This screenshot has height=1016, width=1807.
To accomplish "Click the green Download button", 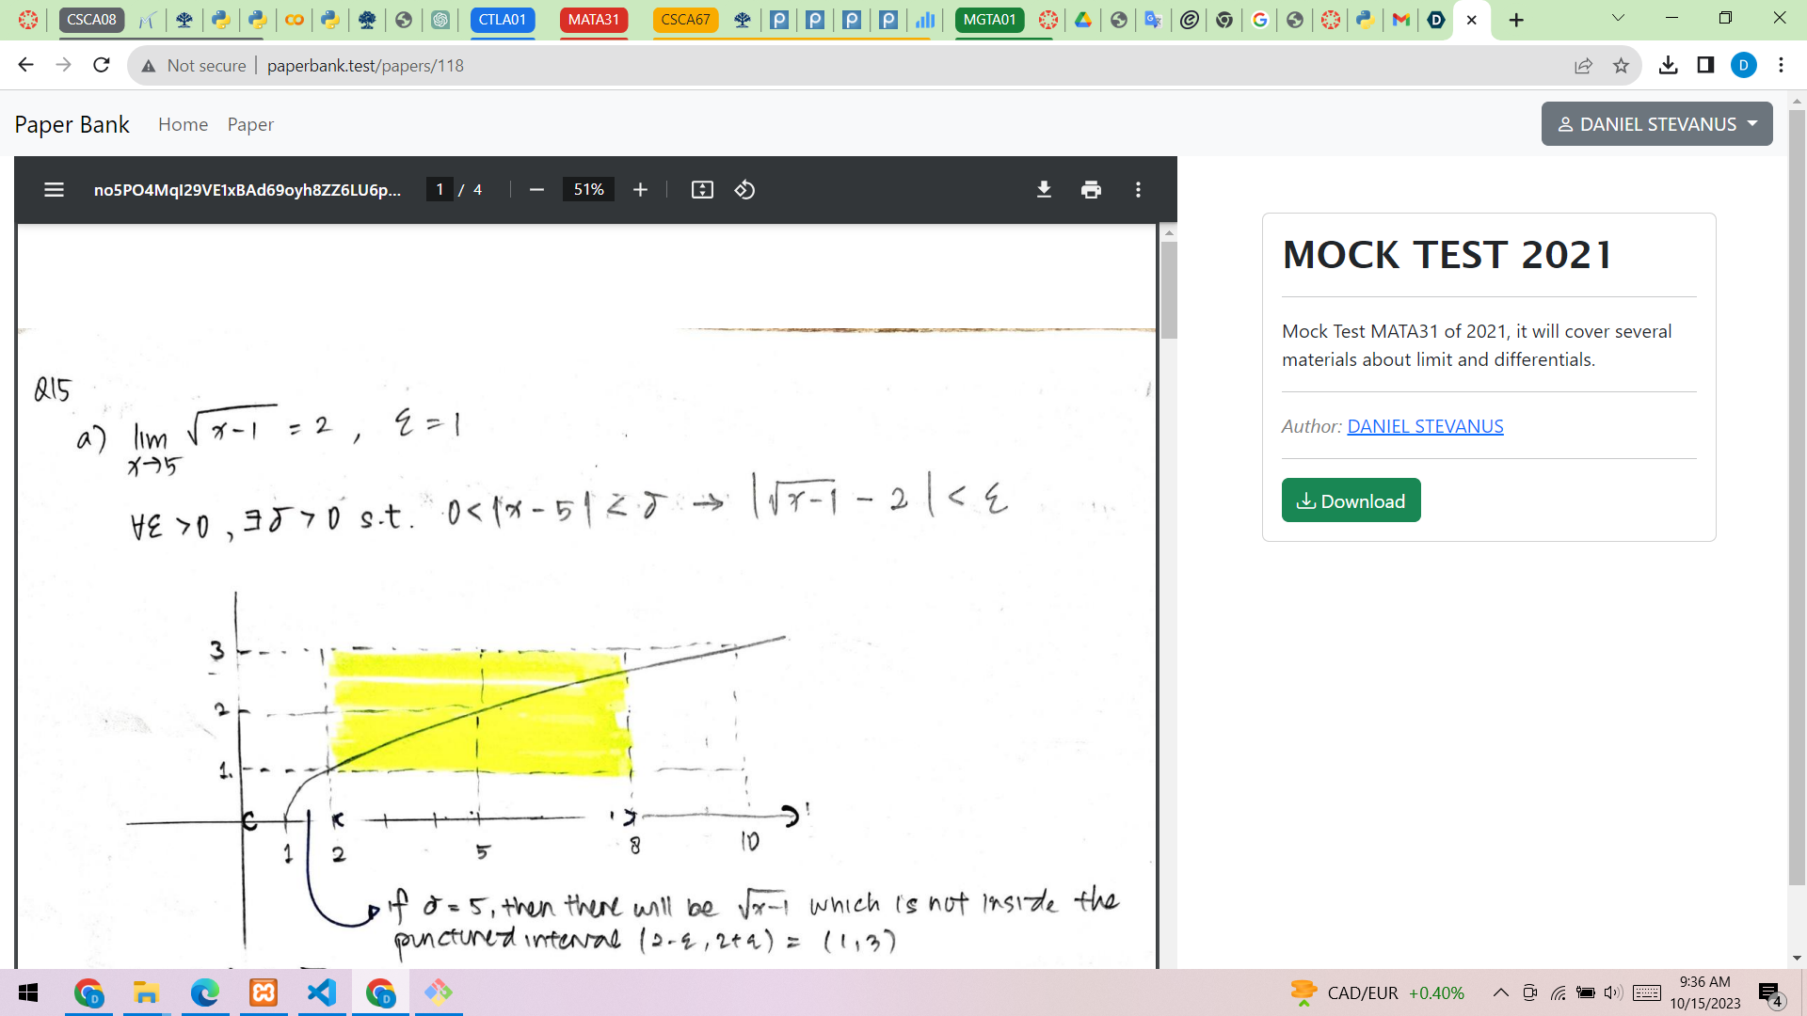I will coord(1351,500).
